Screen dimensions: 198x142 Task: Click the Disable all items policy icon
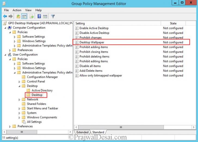click(x=77, y=66)
